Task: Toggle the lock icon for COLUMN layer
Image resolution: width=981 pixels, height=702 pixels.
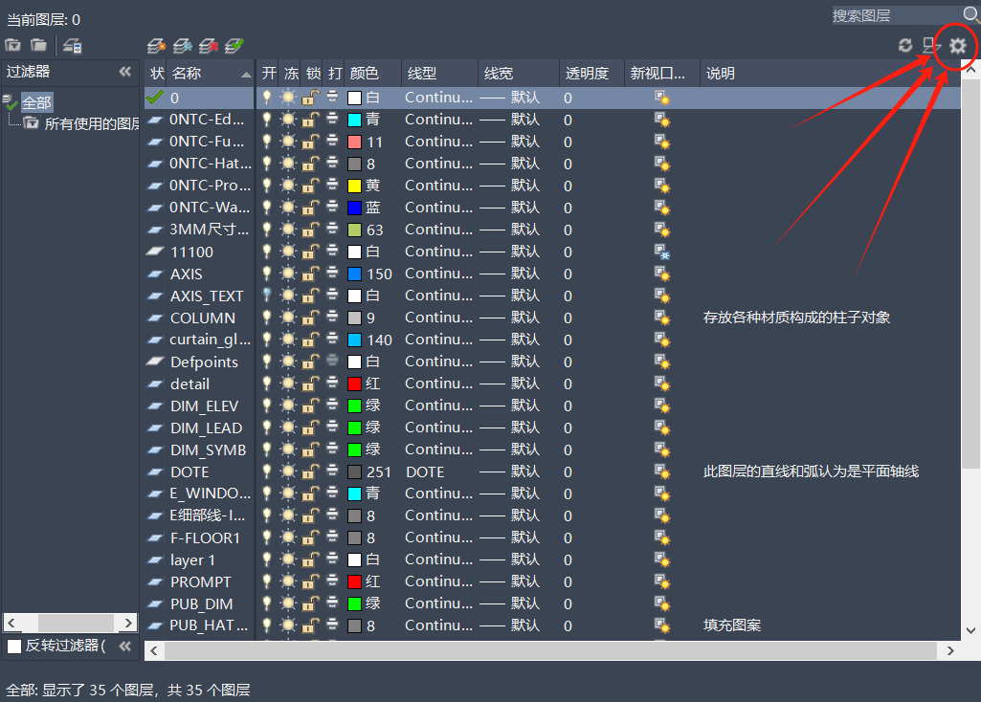Action: [x=310, y=318]
